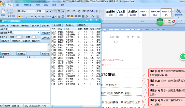Apply strikethrough formatting
The image size is (185, 108).
coord(32,16)
